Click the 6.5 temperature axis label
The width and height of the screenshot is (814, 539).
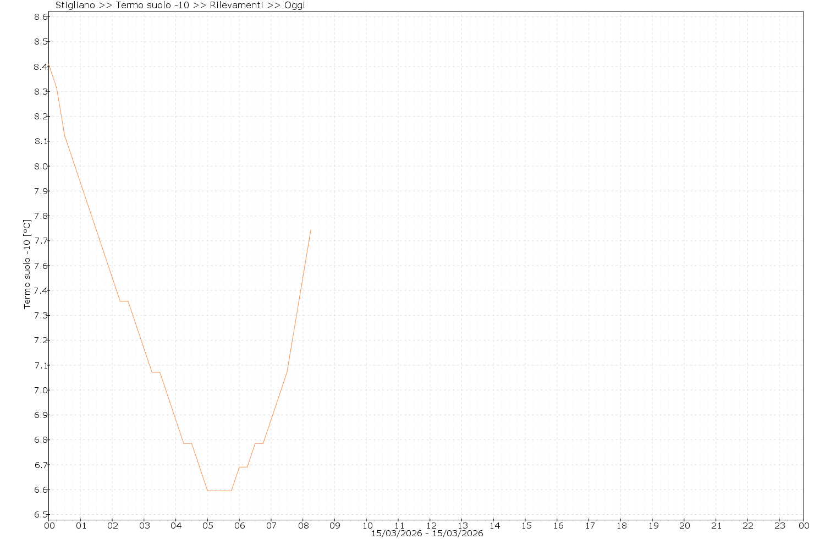pyautogui.click(x=41, y=514)
